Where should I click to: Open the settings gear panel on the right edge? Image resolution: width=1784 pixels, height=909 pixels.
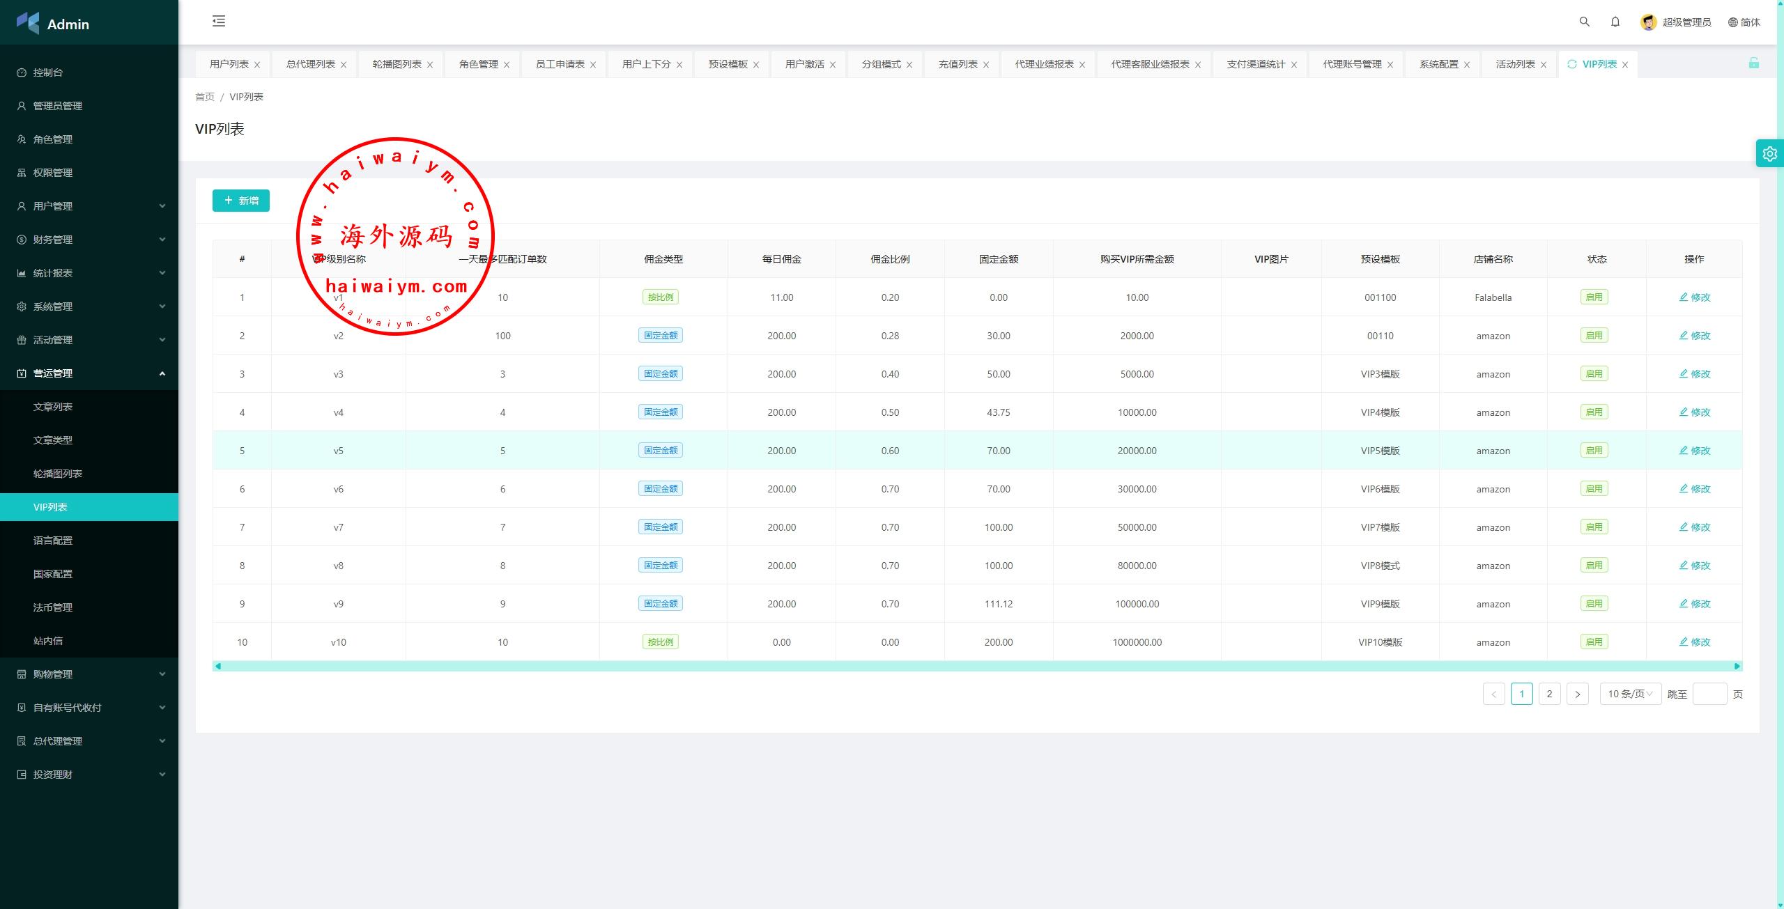pyautogui.click(x=1769, y=154)
